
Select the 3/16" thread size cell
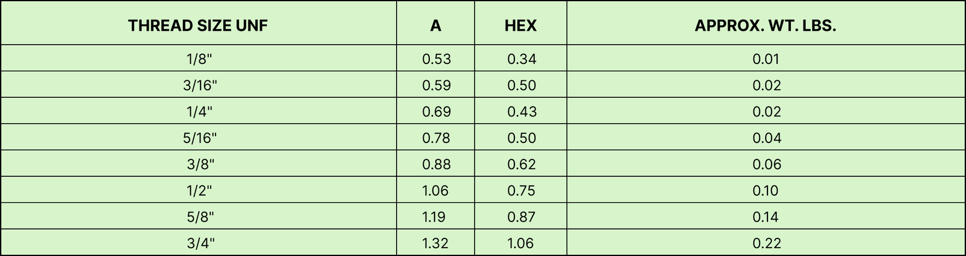coord(199,85)
